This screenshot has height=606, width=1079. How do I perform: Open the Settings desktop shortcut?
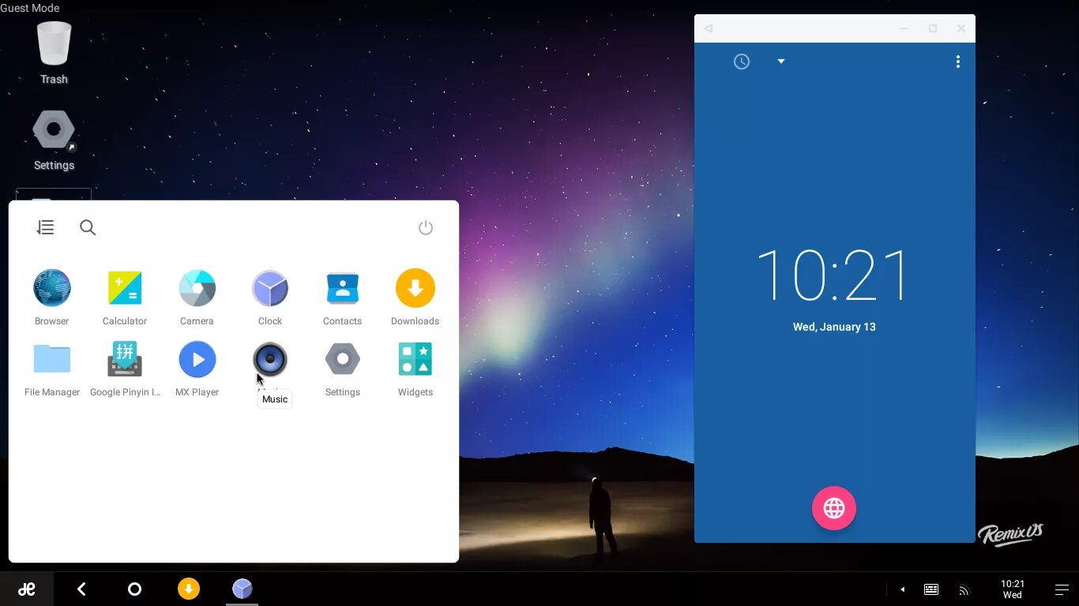pyautogui.click(x=54, y=140)
